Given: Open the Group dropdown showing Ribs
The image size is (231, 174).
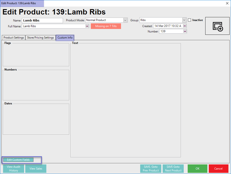Looking at the screenshot, I should pos(184,20).
